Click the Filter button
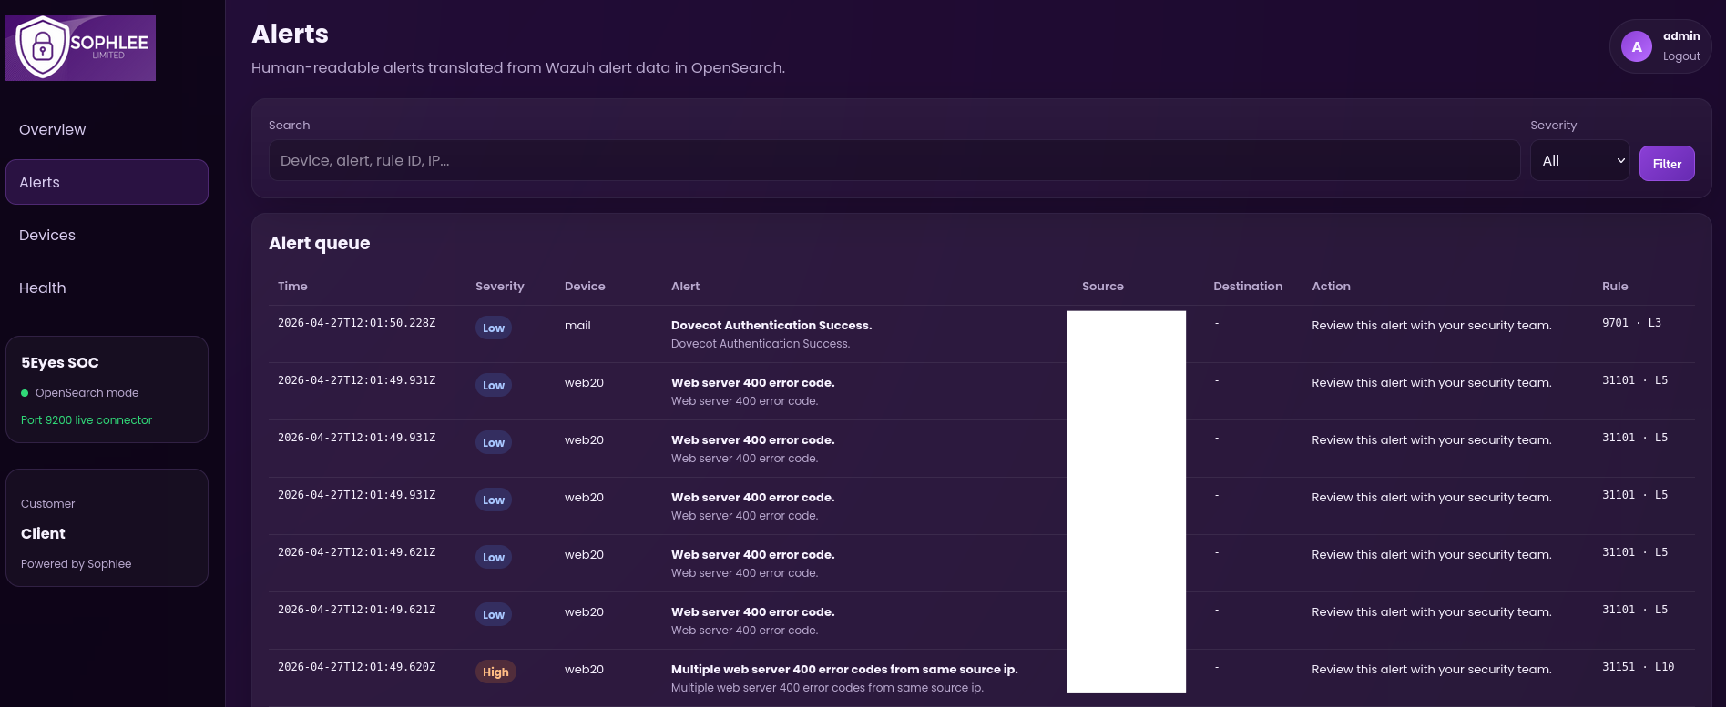This screenshot has height=707, width=1726. [x=1667, y=164]
